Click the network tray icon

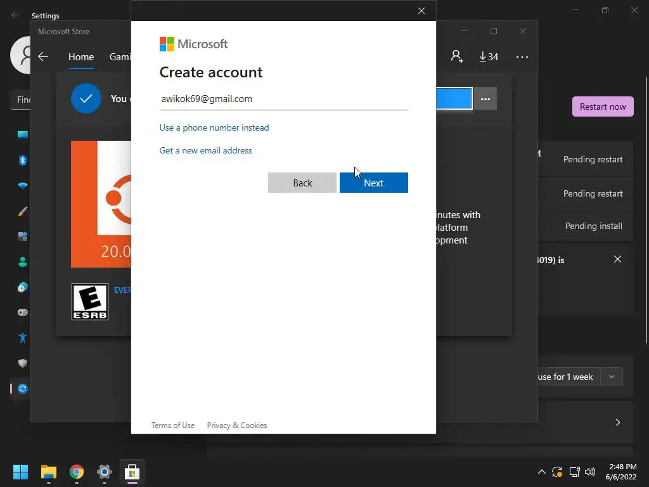click(574, 472)
